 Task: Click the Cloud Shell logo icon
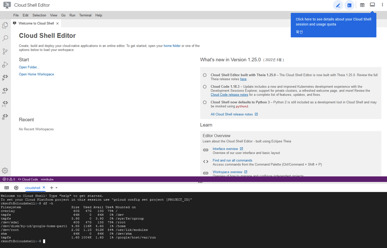(7, 5)
